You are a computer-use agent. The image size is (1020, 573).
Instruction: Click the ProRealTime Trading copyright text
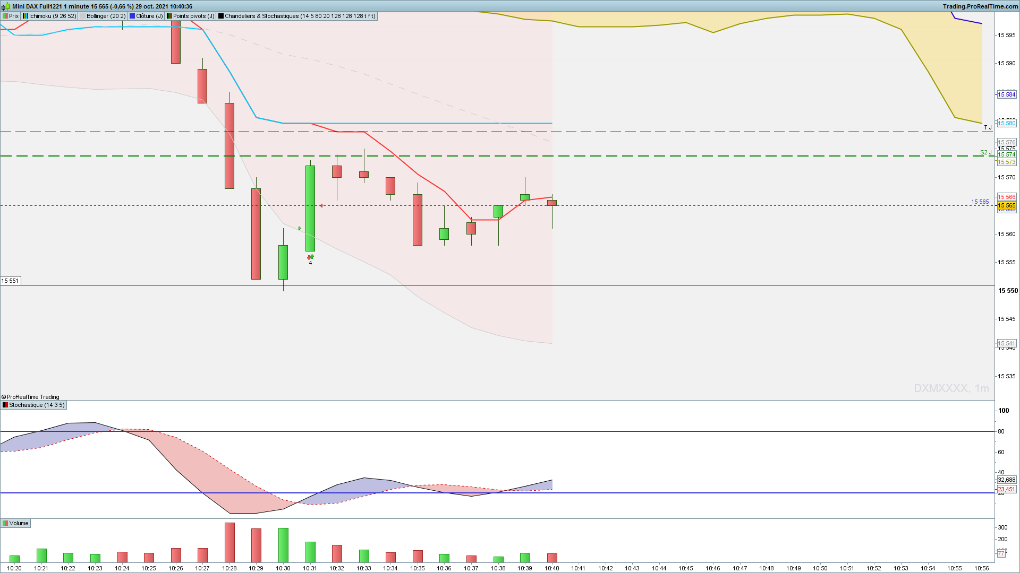pyautogui.click(x=30, y=397)
